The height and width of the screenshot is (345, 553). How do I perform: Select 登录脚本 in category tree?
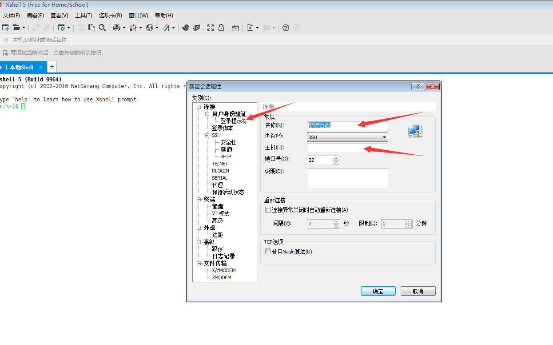223,128
